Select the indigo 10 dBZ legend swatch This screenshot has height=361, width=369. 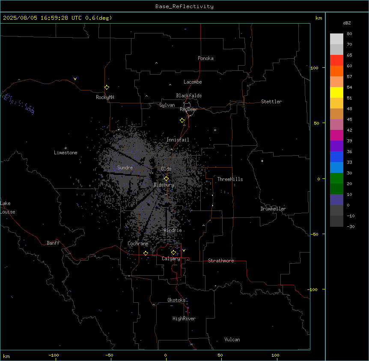pos(336,200)
